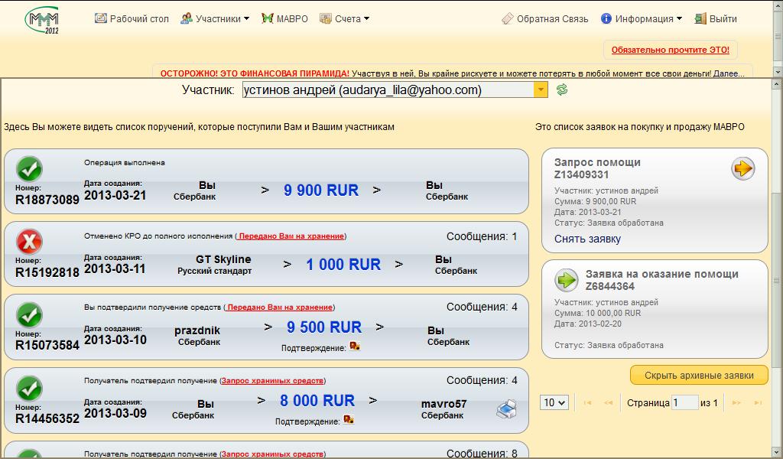Viewport: 783px width, 459px height.
Task: Expand the Информация menu arrow
Action: (x=679, y=18)
